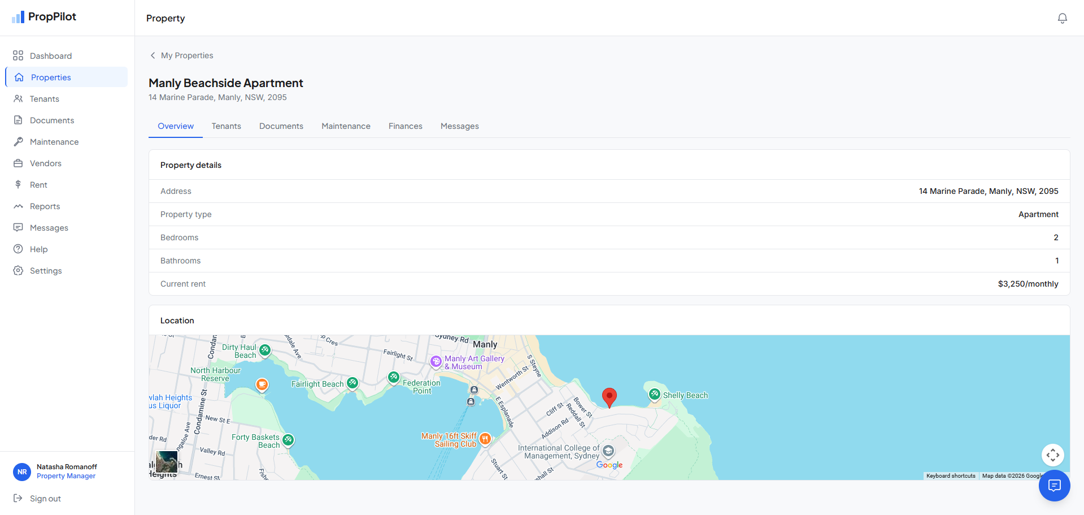Click the sidebar Messages chat icon
The height and width of the screenshot is (515, 1084).
pos(18,227)
